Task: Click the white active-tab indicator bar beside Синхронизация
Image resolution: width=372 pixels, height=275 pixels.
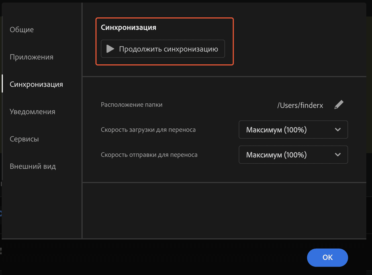Action: point(2,84)
